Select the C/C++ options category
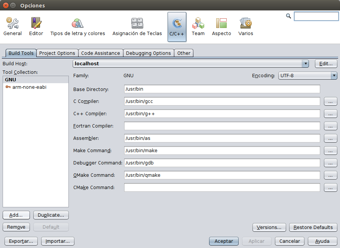Image resolution: width=340 pixels, height=248 pixels. 177,26
